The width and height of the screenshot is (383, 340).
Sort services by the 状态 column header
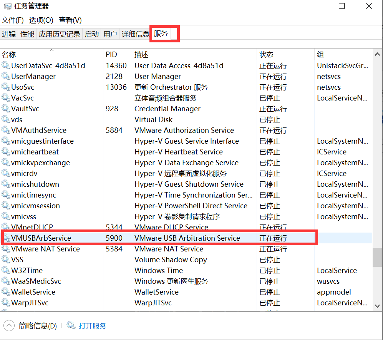tap(286, 54)
